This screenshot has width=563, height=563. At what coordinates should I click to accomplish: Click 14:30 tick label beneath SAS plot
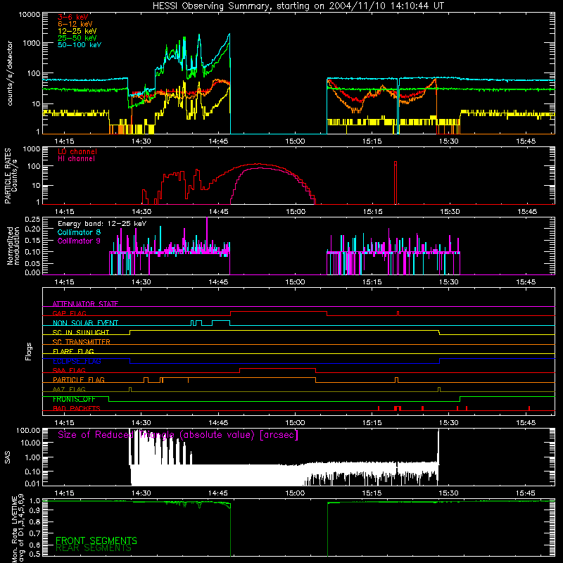[x=141, y=493]
